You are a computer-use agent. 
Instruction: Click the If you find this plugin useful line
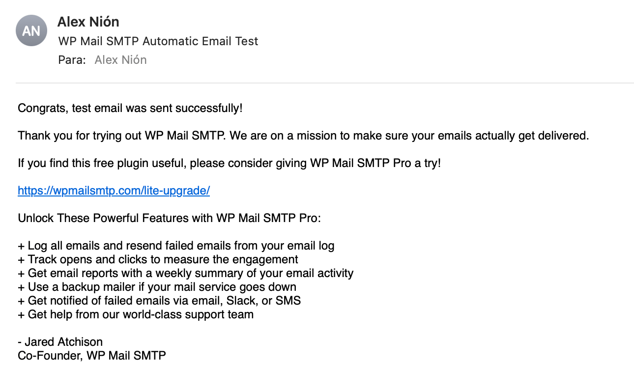(229, 163)
